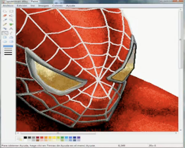Viewport: 185px width, 148px height.
Task: Pick the brown color swatch
Action: [37, 140]
